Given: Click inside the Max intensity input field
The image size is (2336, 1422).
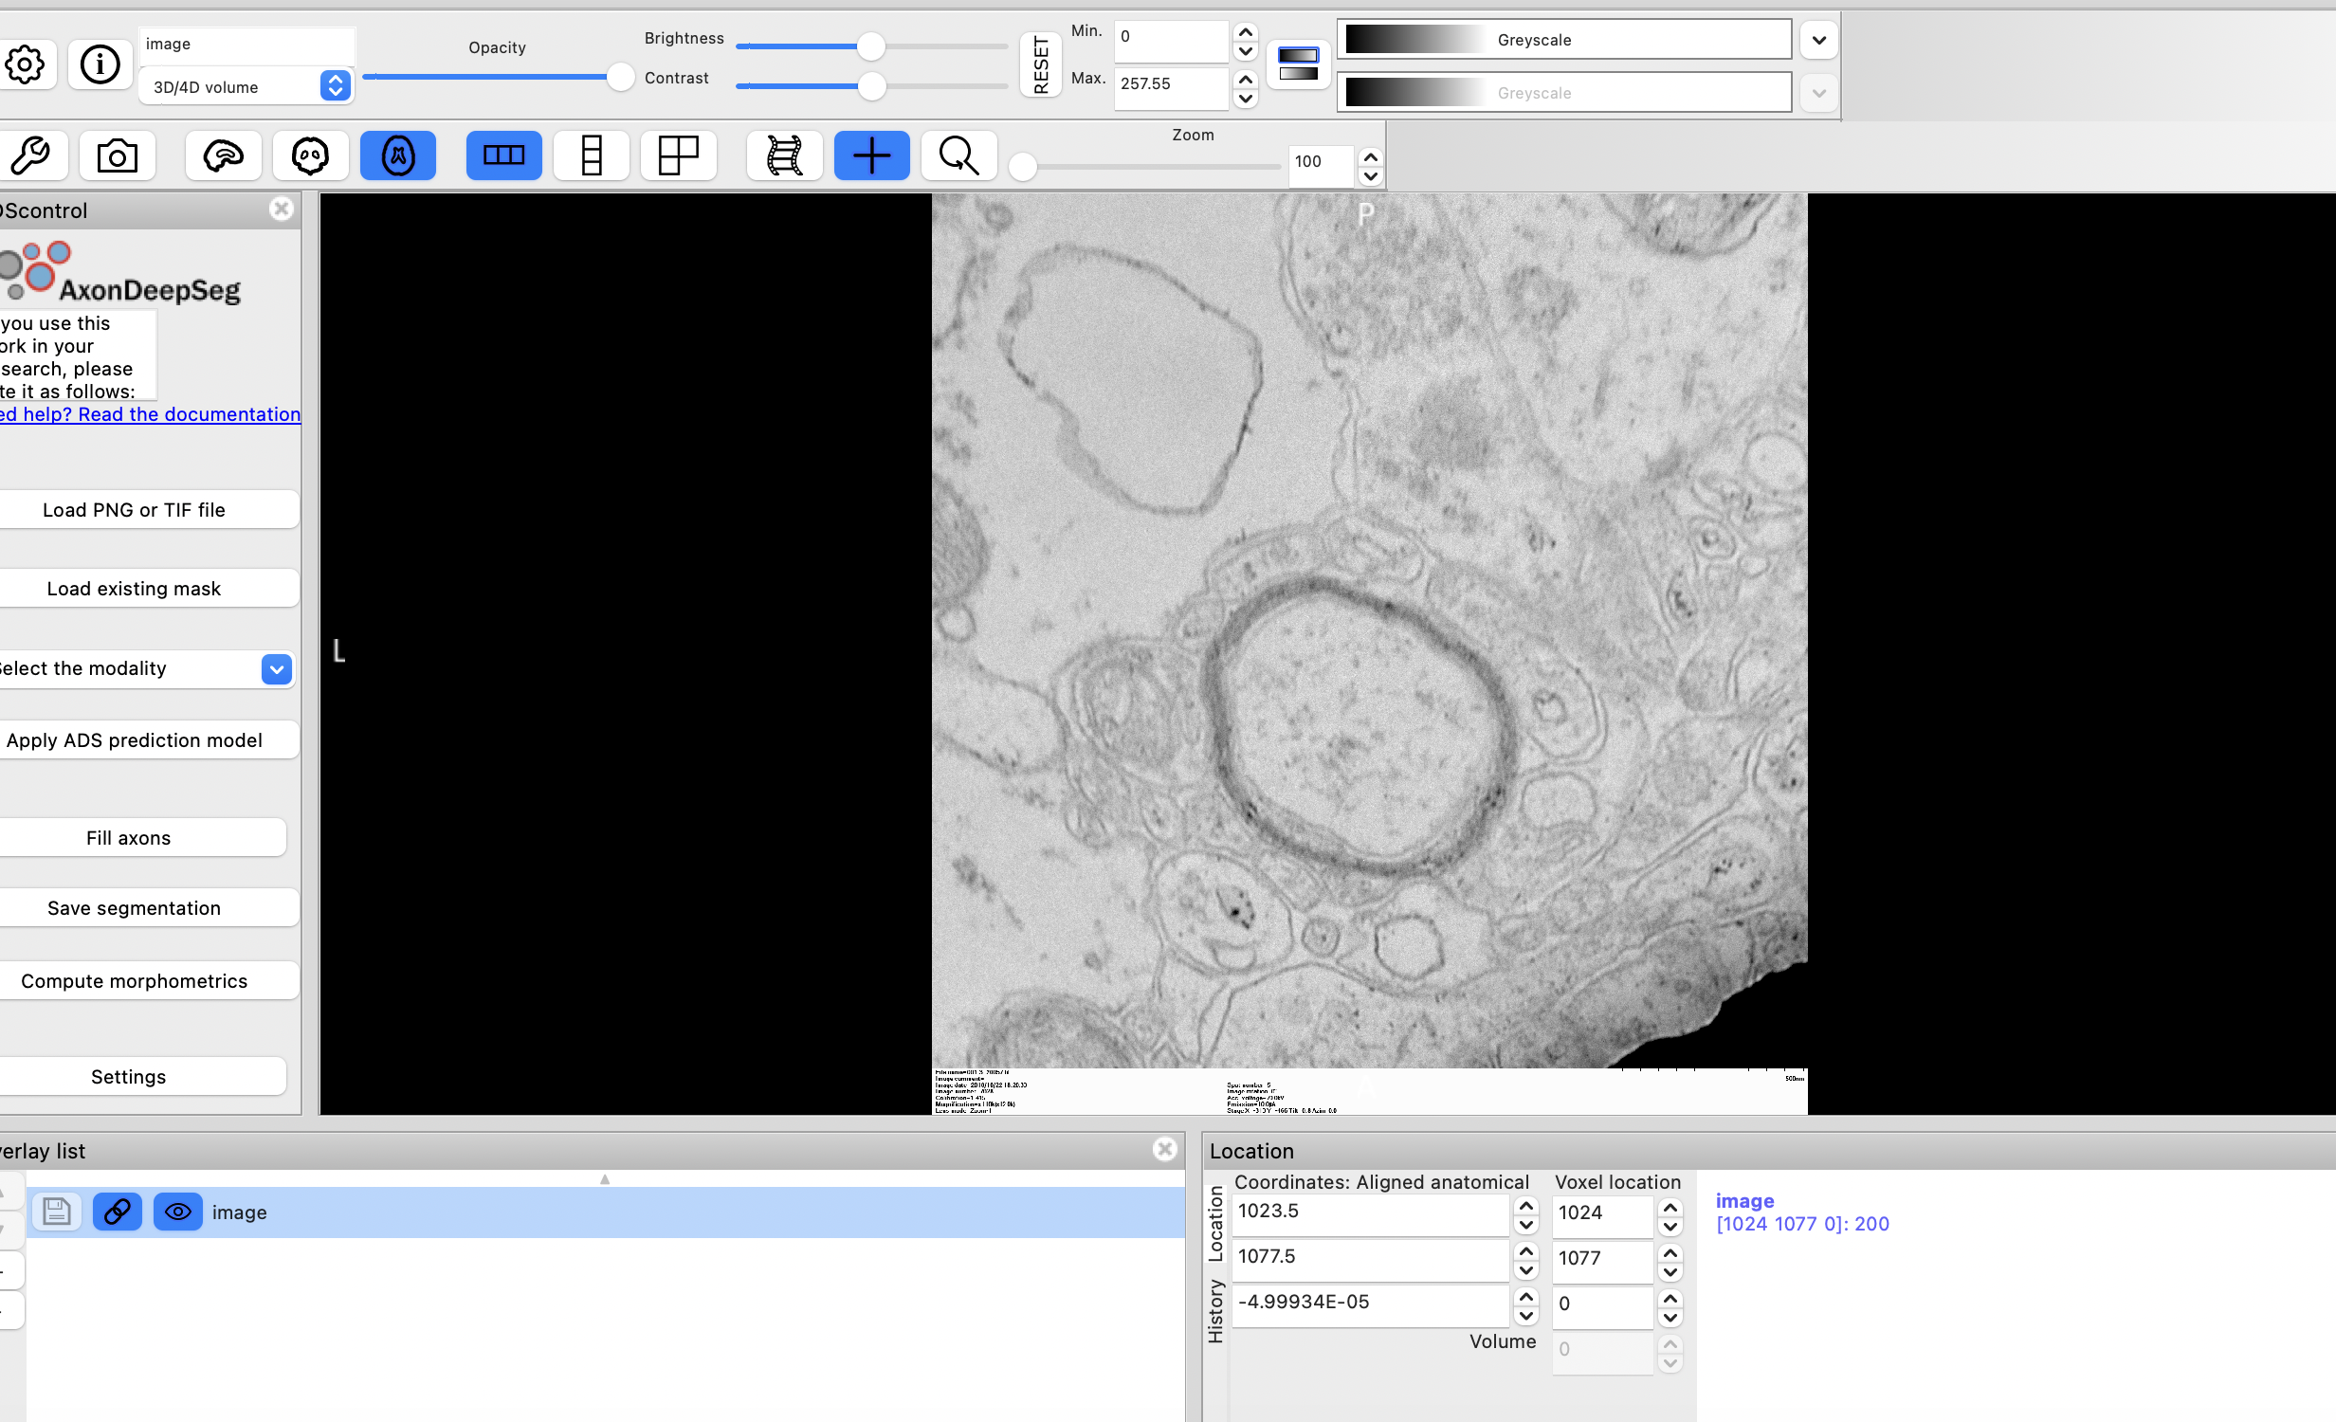Looking at the screenshot, I should pos(1171,88).
